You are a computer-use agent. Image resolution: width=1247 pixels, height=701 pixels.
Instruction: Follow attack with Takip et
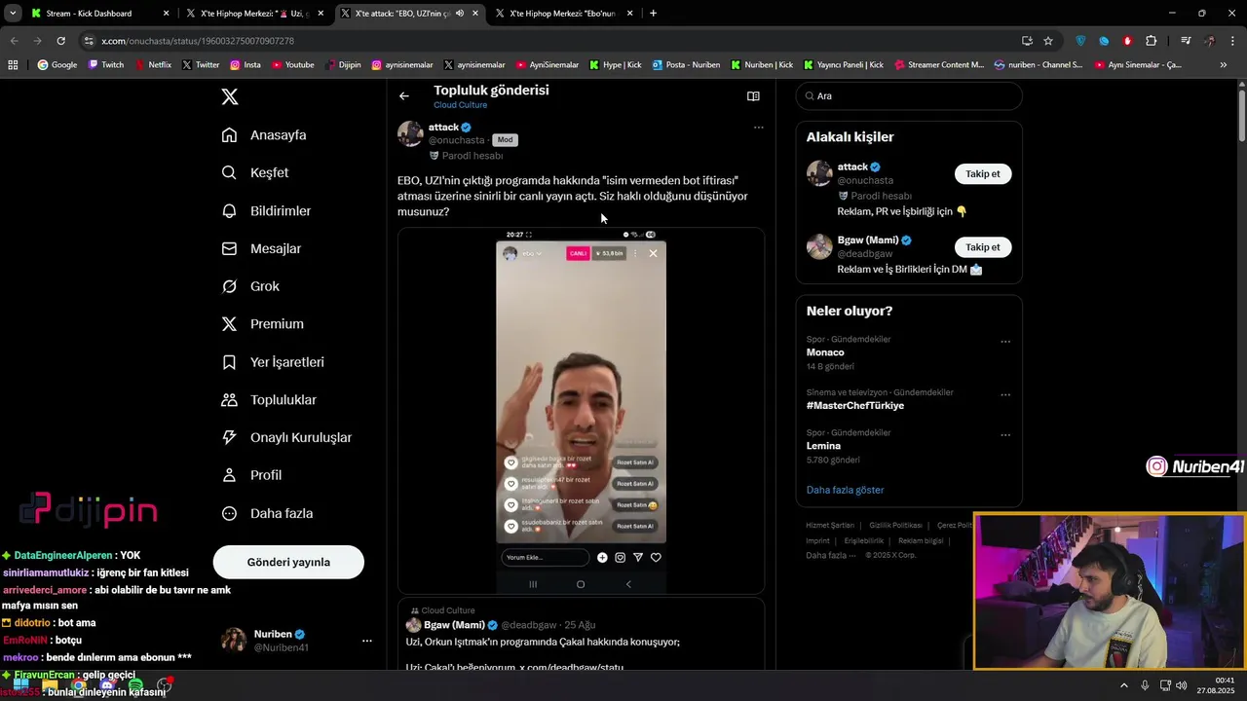982,173
